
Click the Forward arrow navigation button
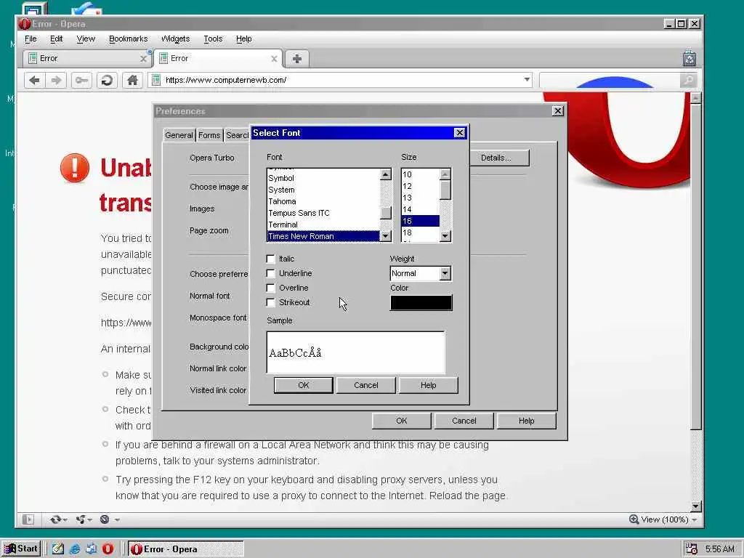tap(56, 80)
